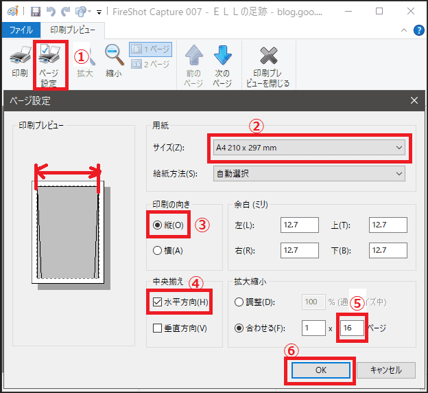Viewport: 428px width, 393px height.
Task: Select the Adjust to (調整) scaling radio button
Action: point(239,302)
